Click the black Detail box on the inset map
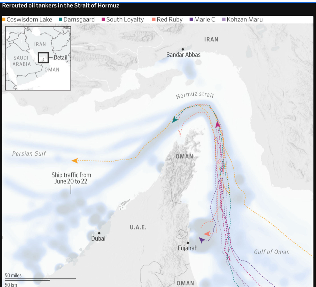This screenshot has width=316, height=287. coord(43,58)
